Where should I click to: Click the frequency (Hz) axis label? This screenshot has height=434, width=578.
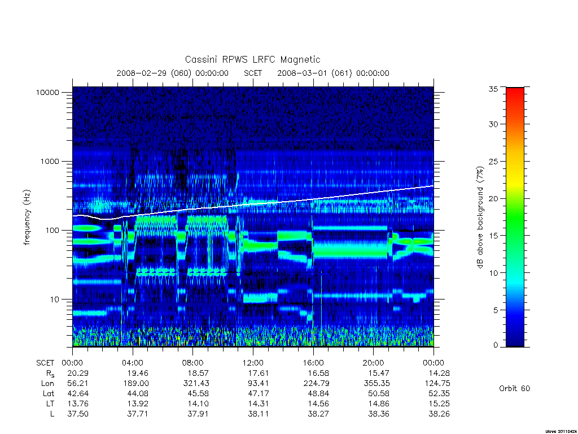27,218
